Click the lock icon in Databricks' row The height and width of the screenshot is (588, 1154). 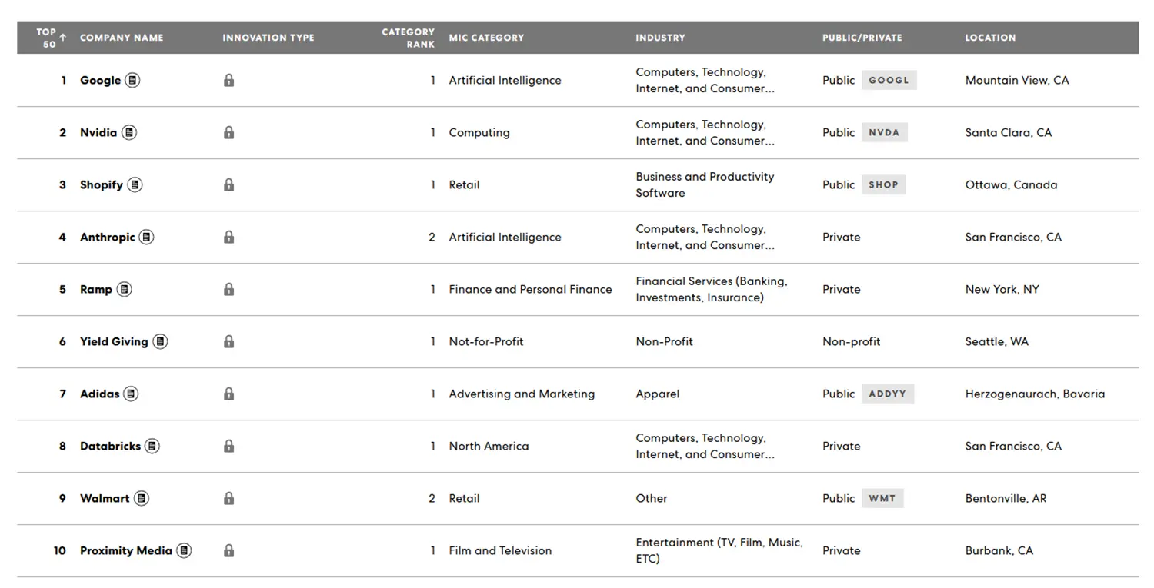(x=228, y=446)
